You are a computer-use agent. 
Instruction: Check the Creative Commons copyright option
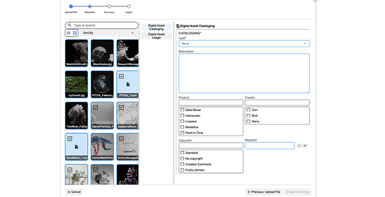[x=182, y=164]
